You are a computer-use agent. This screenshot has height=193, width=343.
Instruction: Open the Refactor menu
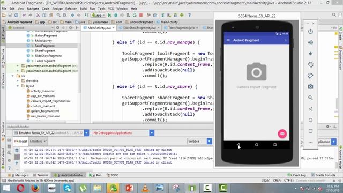[71, 9]
